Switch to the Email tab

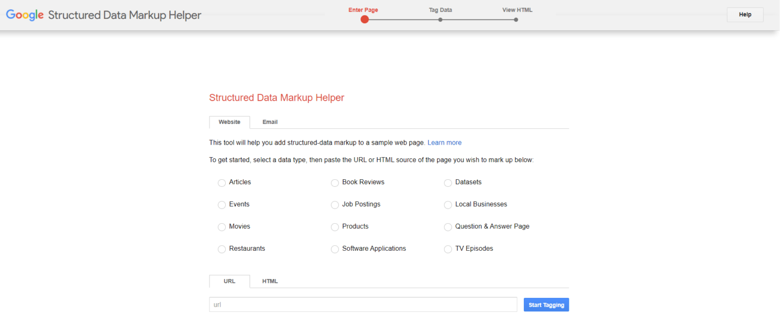[270, 122]
